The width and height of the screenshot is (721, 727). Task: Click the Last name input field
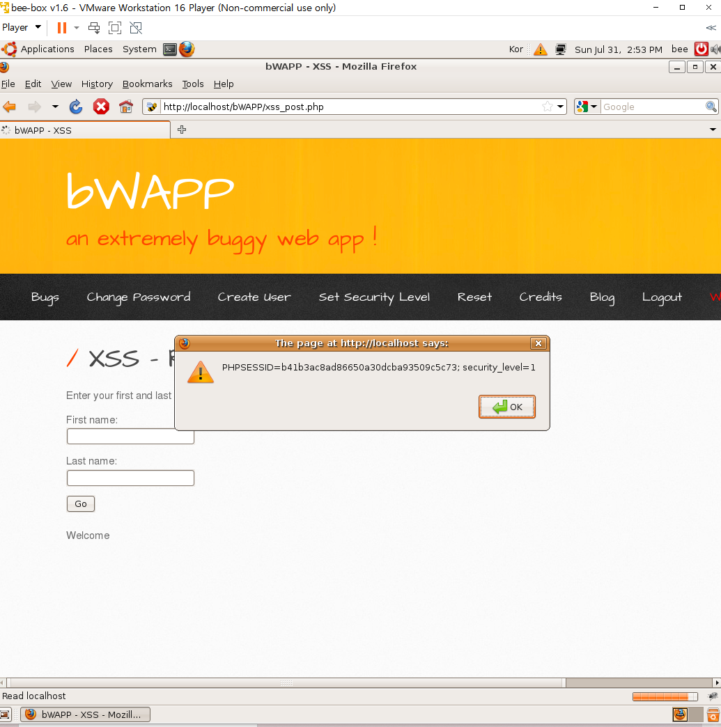[130, 478]
